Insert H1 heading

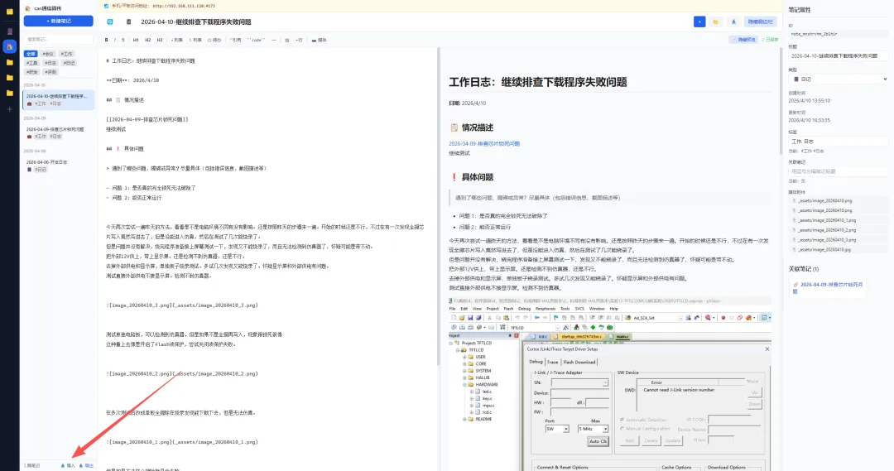(136, 40)
